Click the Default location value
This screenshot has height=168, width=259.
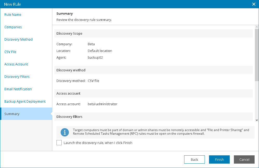tap(100, 51)
